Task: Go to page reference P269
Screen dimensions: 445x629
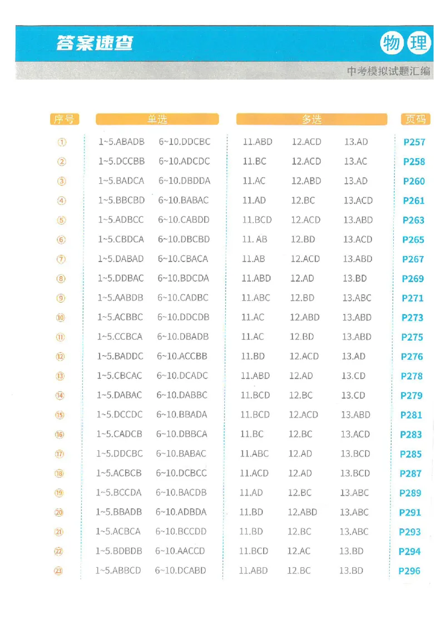Action: 413,278
